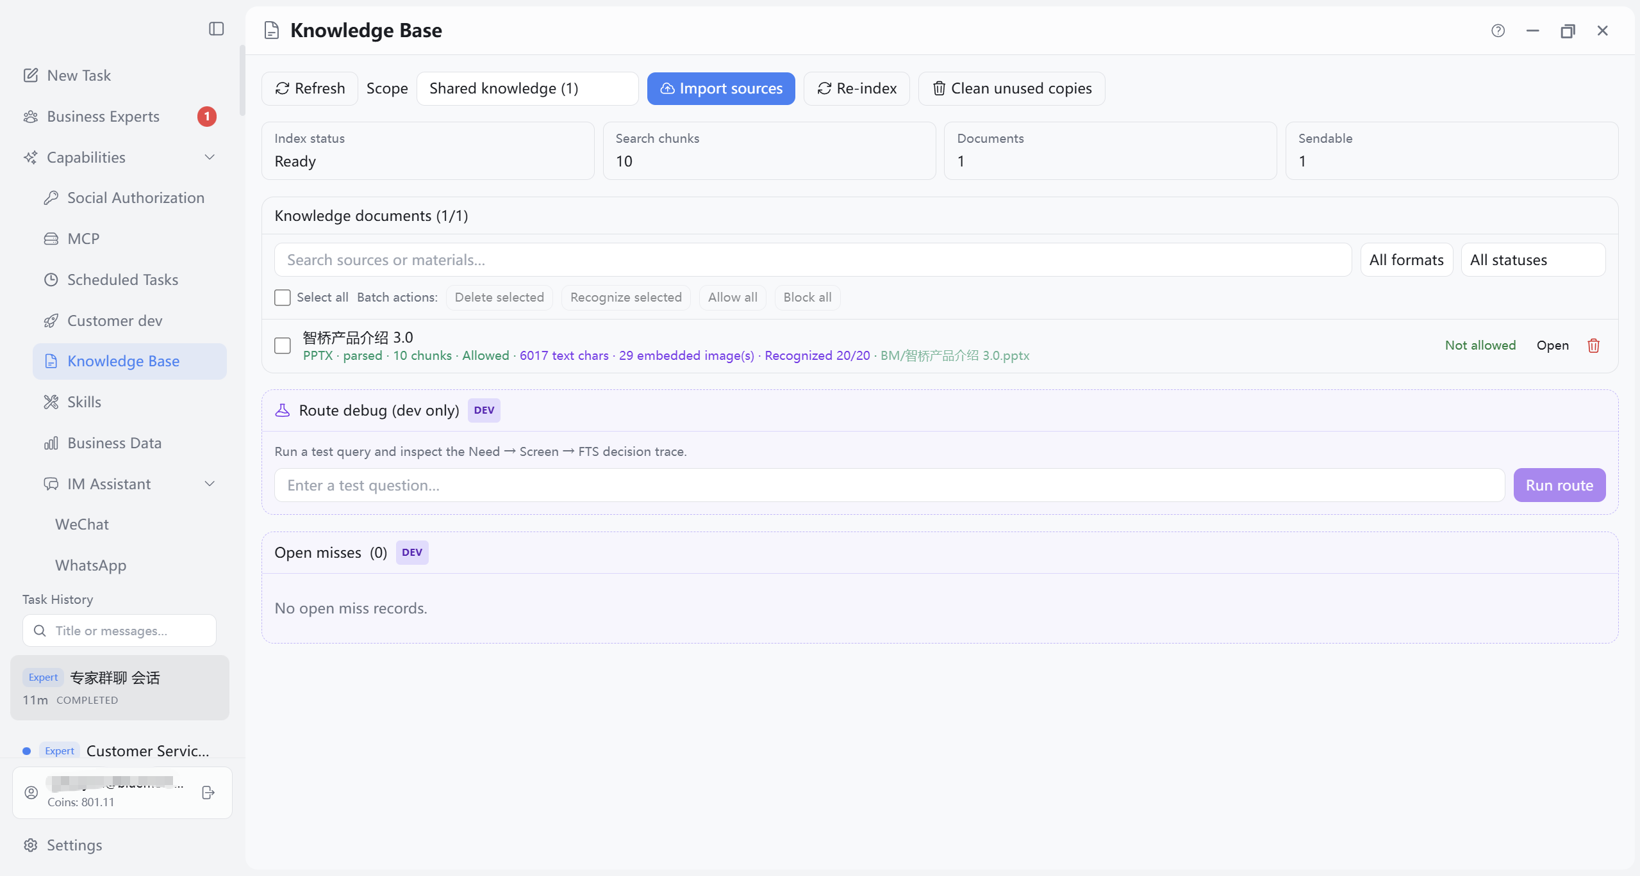Select the Knowledge Base menu item
1640x876 pixels.
[x=129, y=361]
